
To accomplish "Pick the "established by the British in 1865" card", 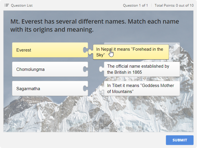I will (x=142, y=69).
